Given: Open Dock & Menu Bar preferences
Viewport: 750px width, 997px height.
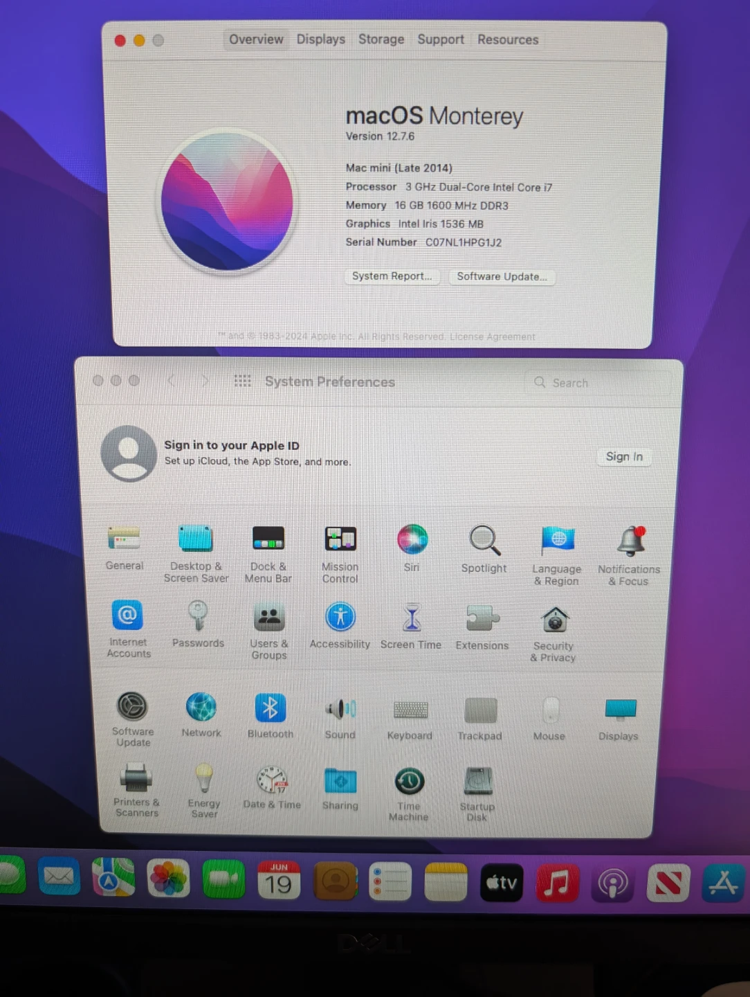Looking at the screenshot, I should [268, 540].
